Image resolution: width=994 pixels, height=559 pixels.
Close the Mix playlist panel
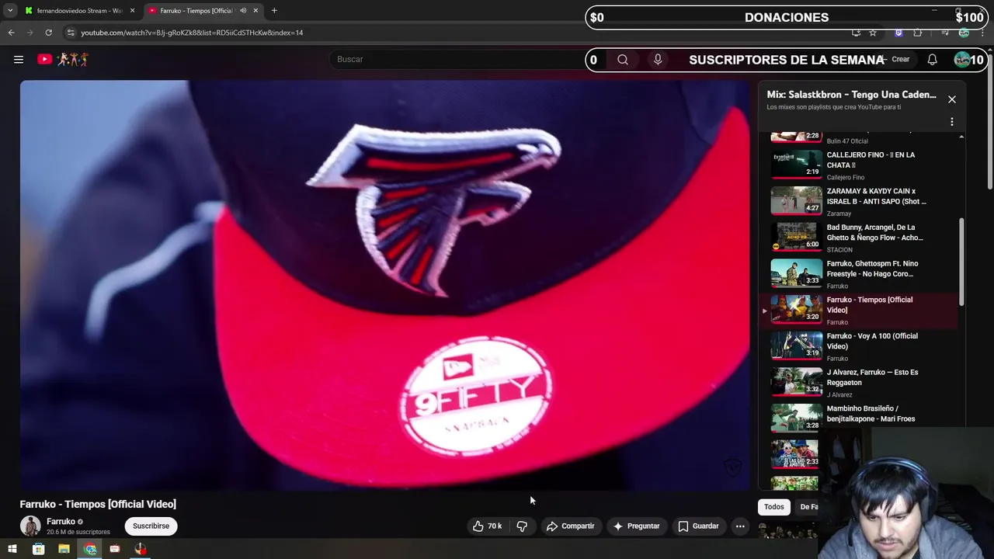click(x=951, y=99)
